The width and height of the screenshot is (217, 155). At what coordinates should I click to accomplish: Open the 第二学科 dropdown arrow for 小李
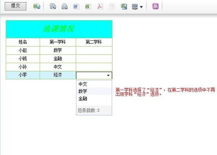click(108, 75)
